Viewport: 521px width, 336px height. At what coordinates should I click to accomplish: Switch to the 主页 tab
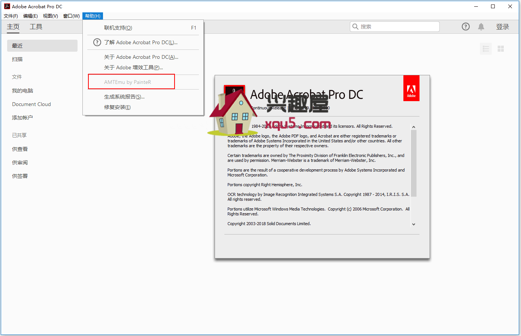(13, 27)
